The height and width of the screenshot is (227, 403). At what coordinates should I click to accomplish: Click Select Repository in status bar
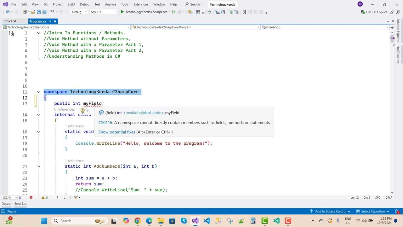click(373, 211)
